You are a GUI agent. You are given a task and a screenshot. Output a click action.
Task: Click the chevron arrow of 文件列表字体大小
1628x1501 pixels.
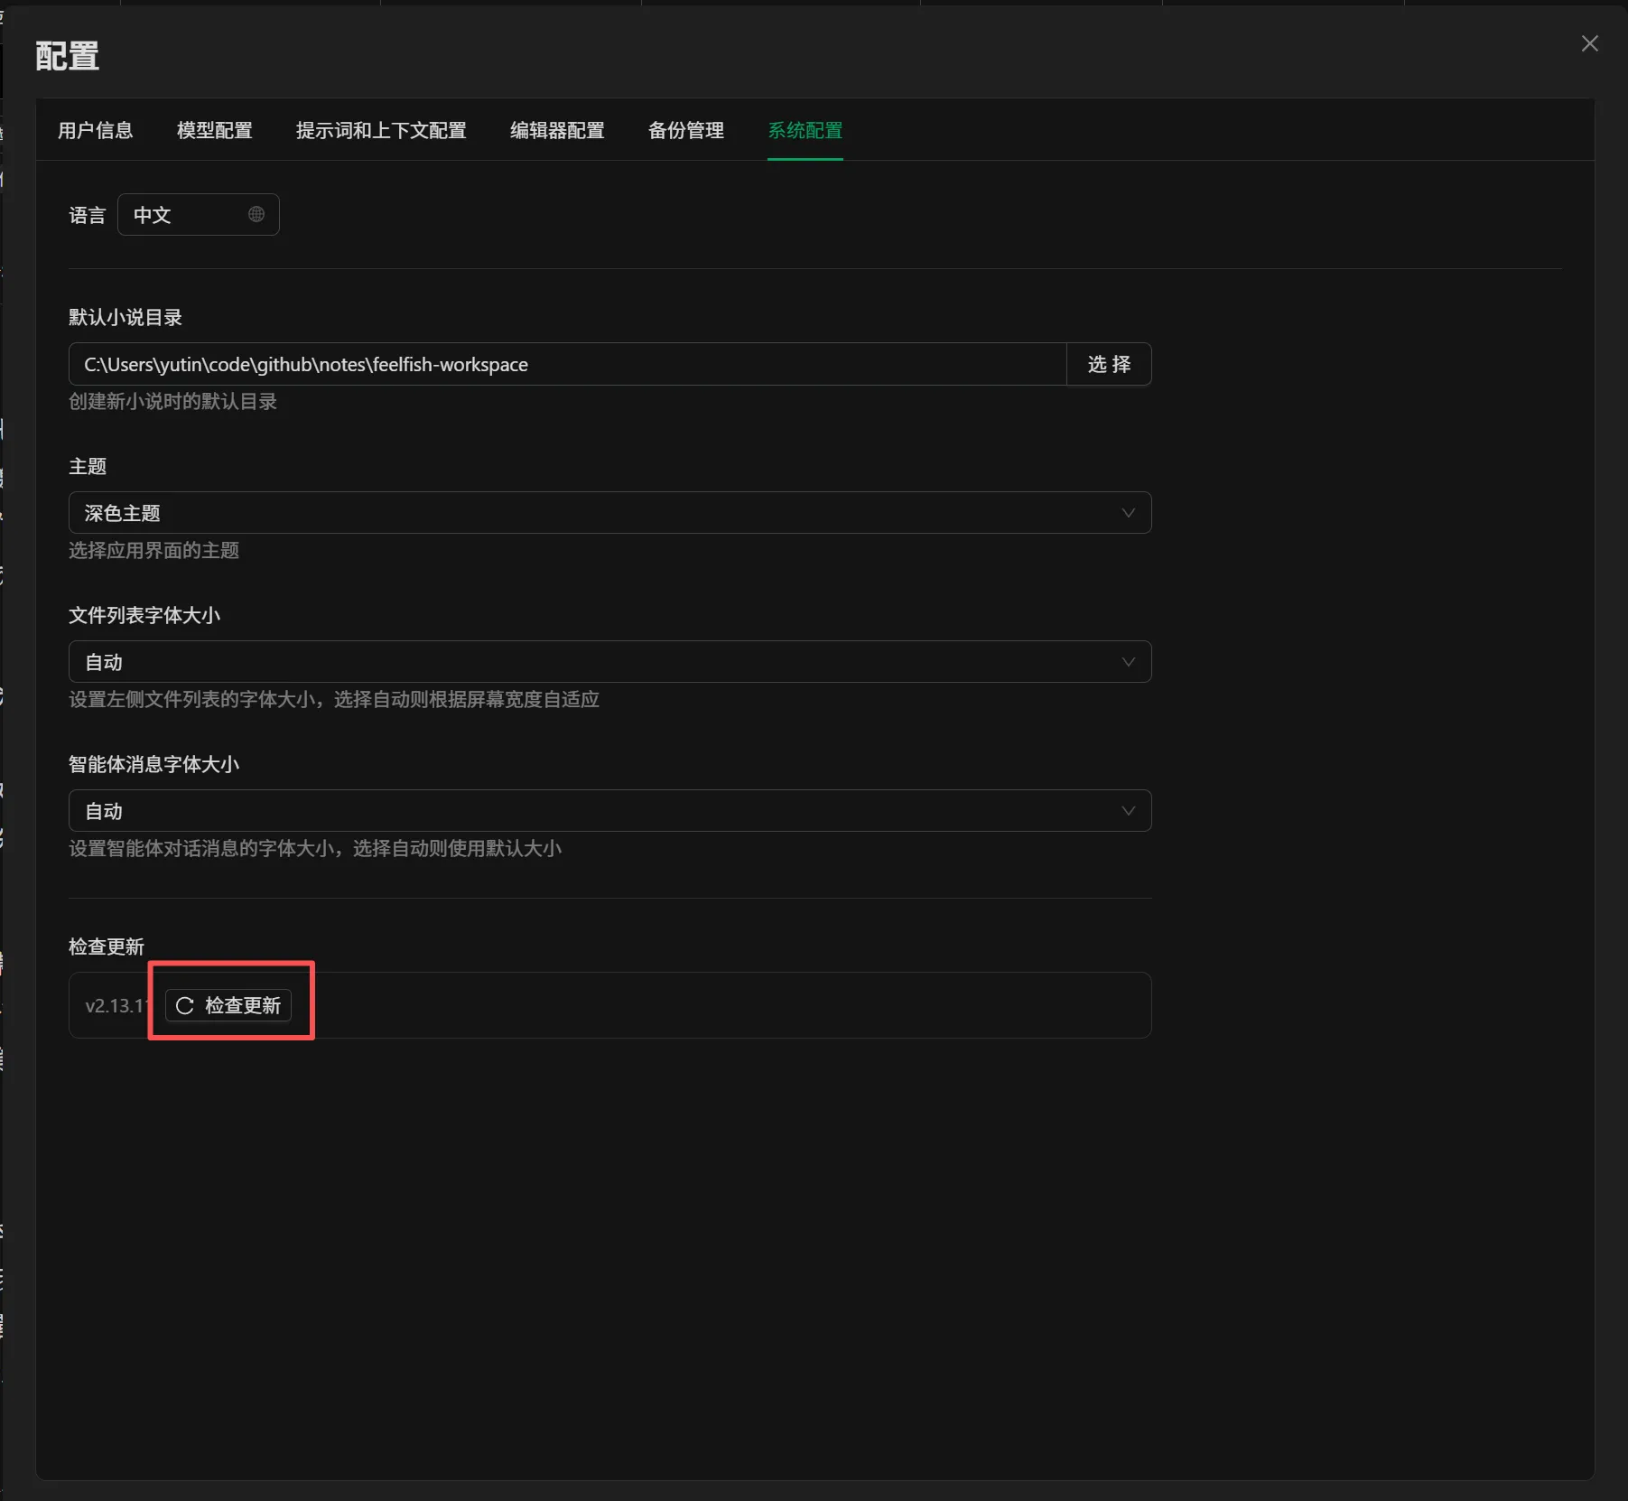click(x=1128, y=662)
